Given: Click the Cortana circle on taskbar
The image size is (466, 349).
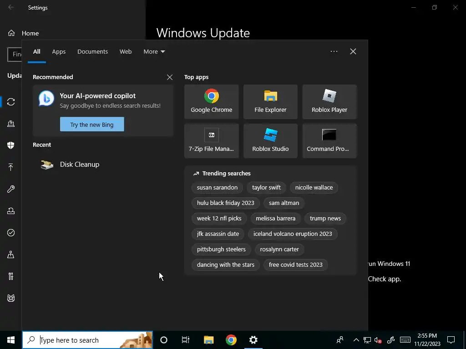Looking at the screenshot, I should coord(164,340).
